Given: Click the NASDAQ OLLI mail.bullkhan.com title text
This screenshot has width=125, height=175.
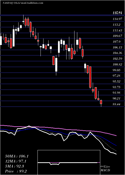Looking at the screenshot, I should [23, 3].
